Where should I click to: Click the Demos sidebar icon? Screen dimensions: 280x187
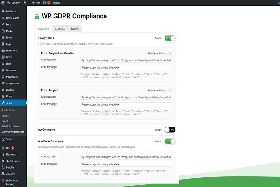tap(3, 57)
